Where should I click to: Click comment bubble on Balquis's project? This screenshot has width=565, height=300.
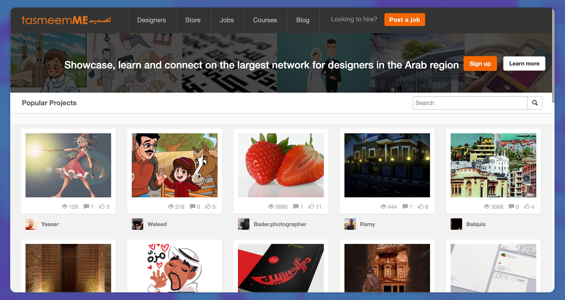[511, 206]
